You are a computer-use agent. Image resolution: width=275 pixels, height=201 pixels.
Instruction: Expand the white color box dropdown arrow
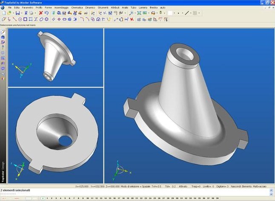pyautogui.click(x=175, y=13)
